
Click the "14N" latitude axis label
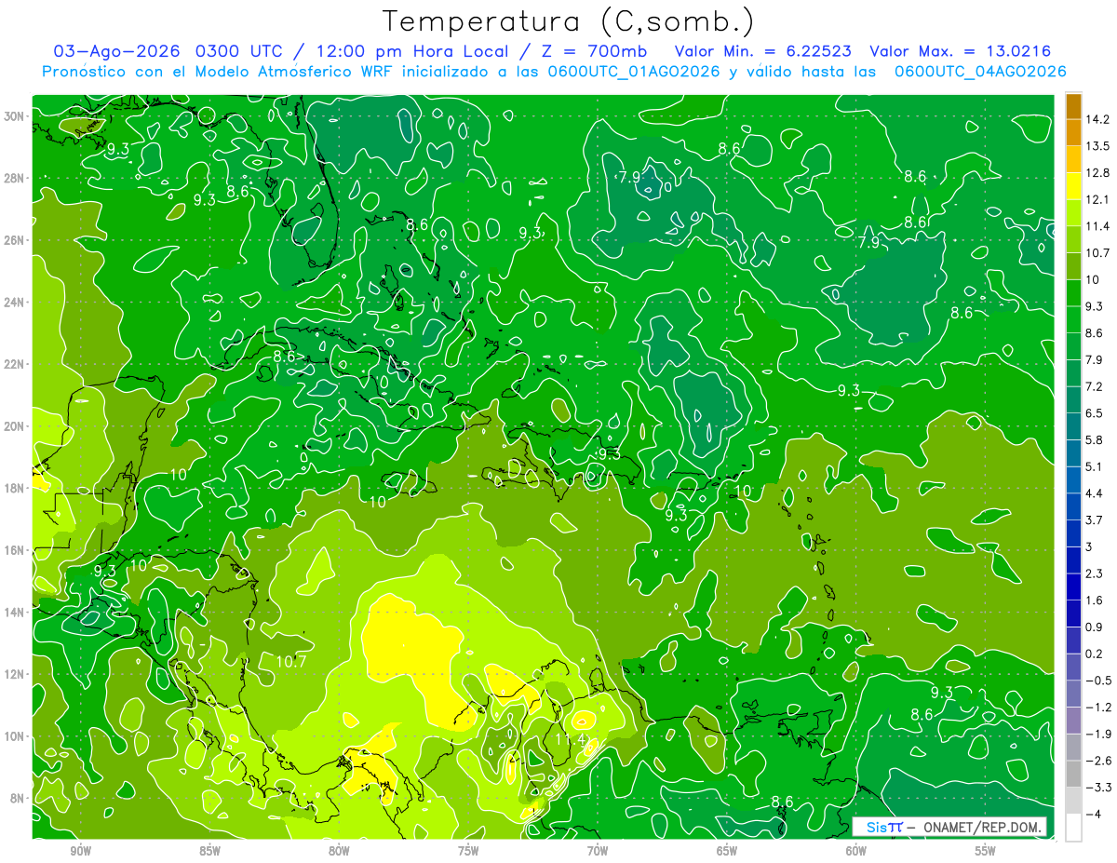[x=15, y=612]
